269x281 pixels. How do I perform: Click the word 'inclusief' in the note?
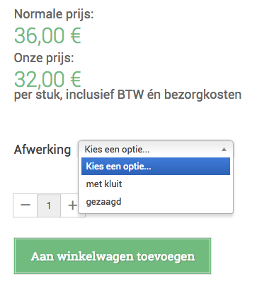(90, 95)
